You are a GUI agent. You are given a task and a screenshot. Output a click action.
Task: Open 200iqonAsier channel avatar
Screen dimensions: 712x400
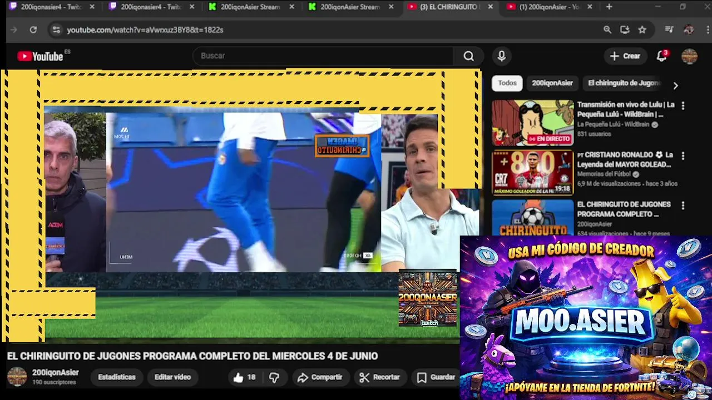click(17, 377)
